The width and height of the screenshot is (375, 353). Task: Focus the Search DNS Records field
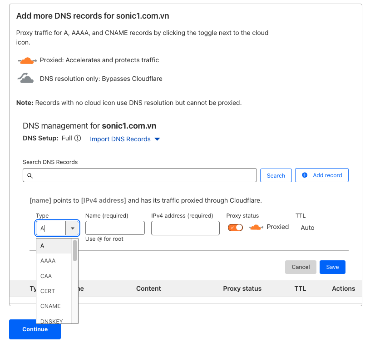[x=140, y=175]
